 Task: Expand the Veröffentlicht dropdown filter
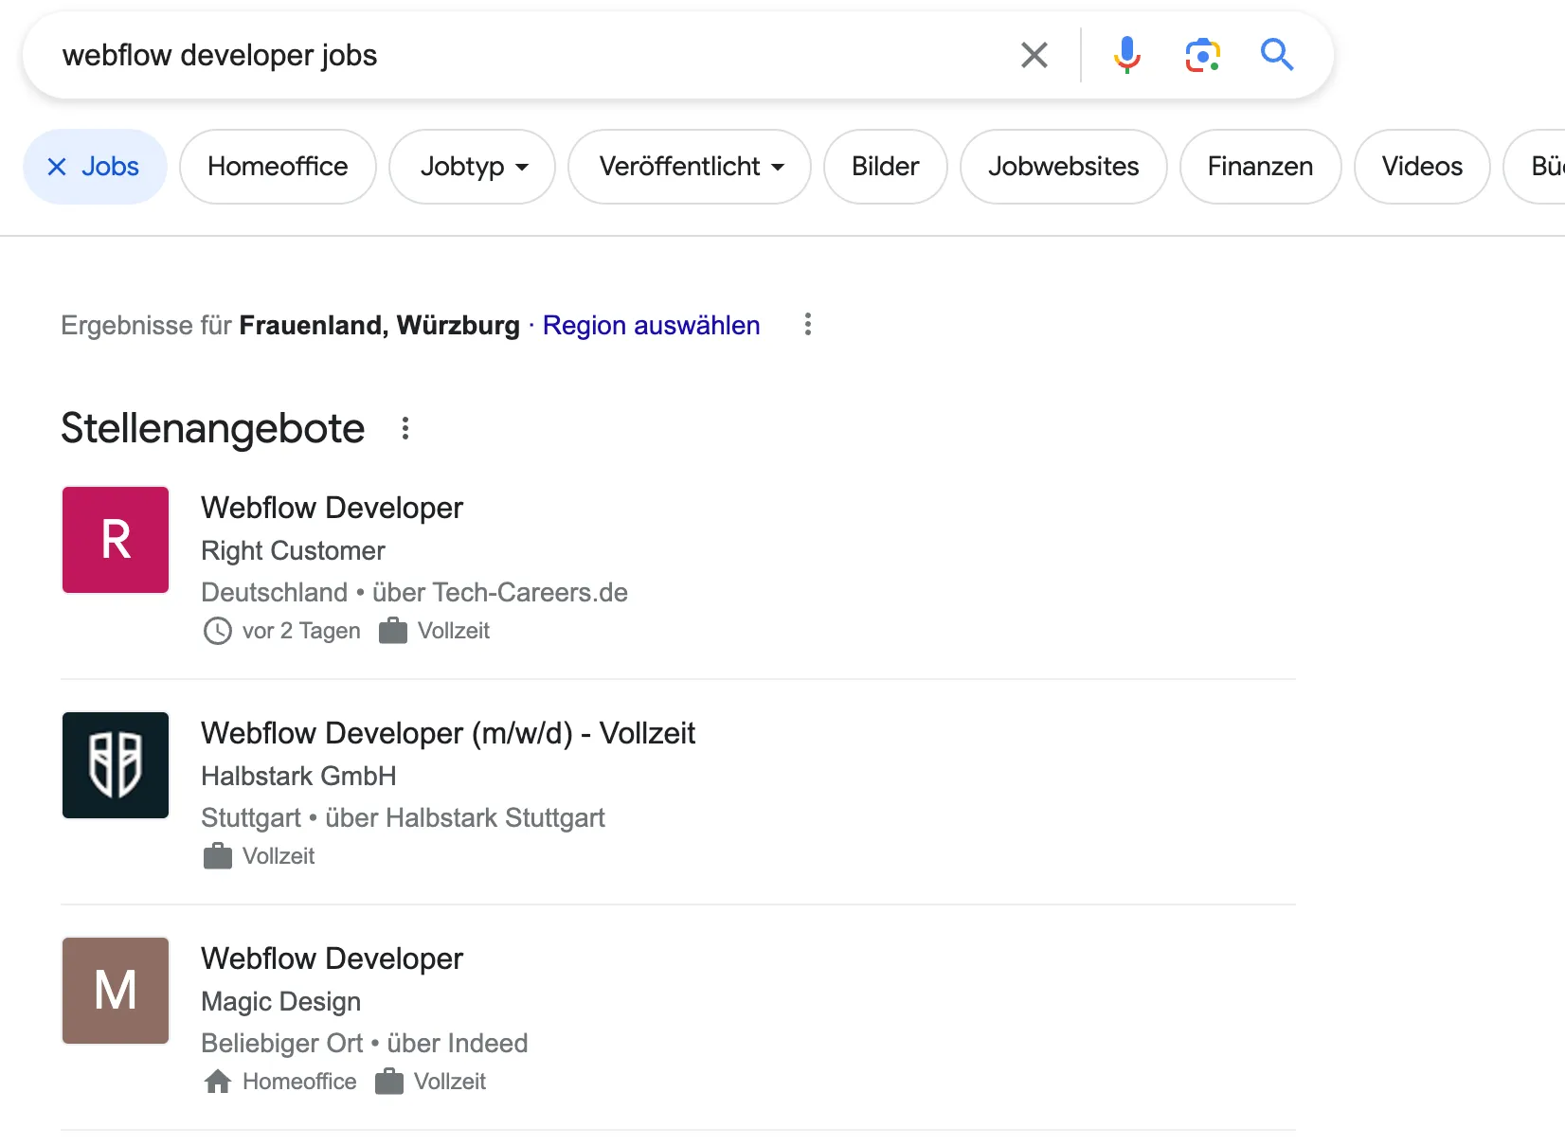pyautogui.click(x=690, y=167)
